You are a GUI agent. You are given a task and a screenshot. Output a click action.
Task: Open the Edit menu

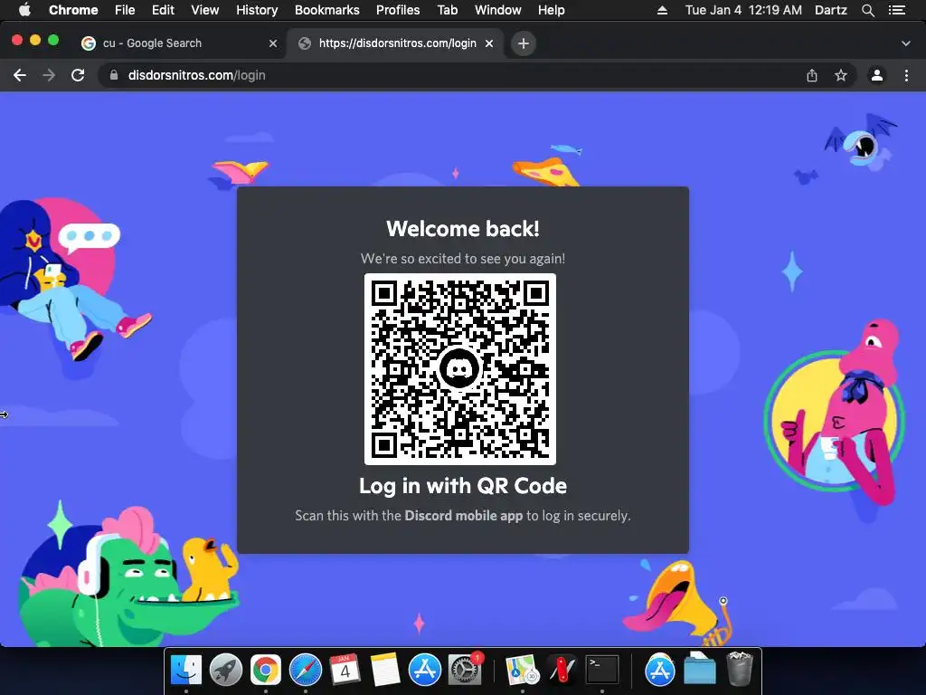(x=163, y=10)
